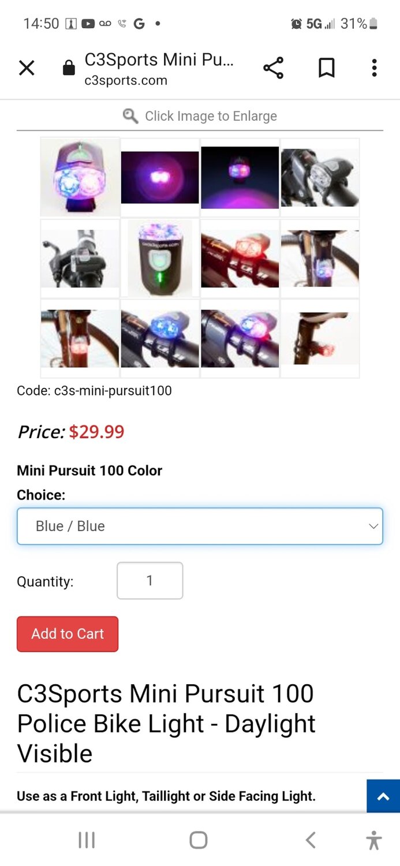Tap the Android recent apps icon

pyautogui.click(x=87, y=840)
